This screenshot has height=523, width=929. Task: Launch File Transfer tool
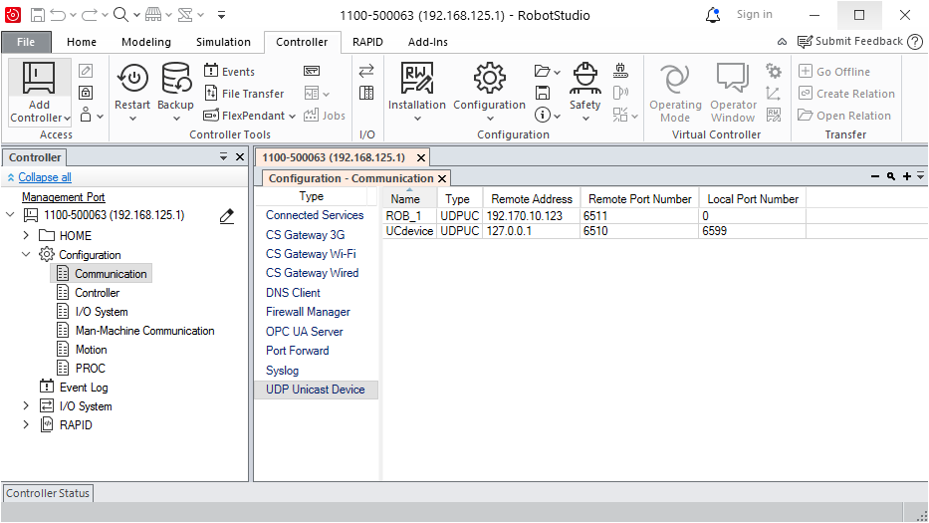[x=244, y=93]
